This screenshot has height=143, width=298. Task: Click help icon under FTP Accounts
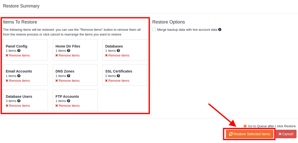coord(69,101)
